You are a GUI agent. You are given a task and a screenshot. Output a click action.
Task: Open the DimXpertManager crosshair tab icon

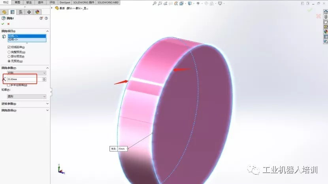click(29, 12)
